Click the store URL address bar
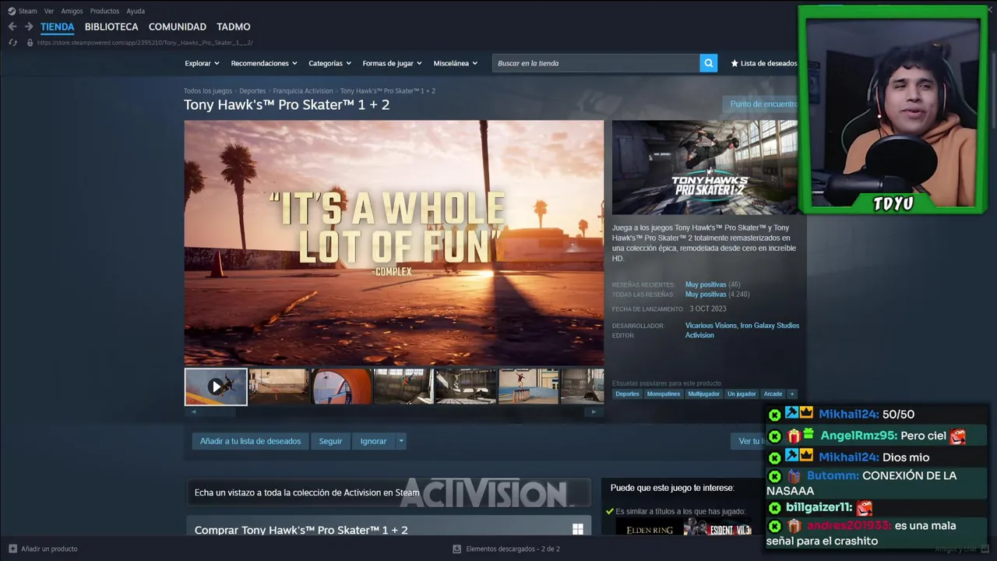997x561 pixels. (x=144, y=43)
